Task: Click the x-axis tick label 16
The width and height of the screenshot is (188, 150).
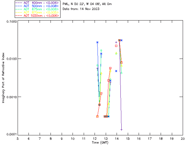Action: pyautogui.click(x=139, y=139)
